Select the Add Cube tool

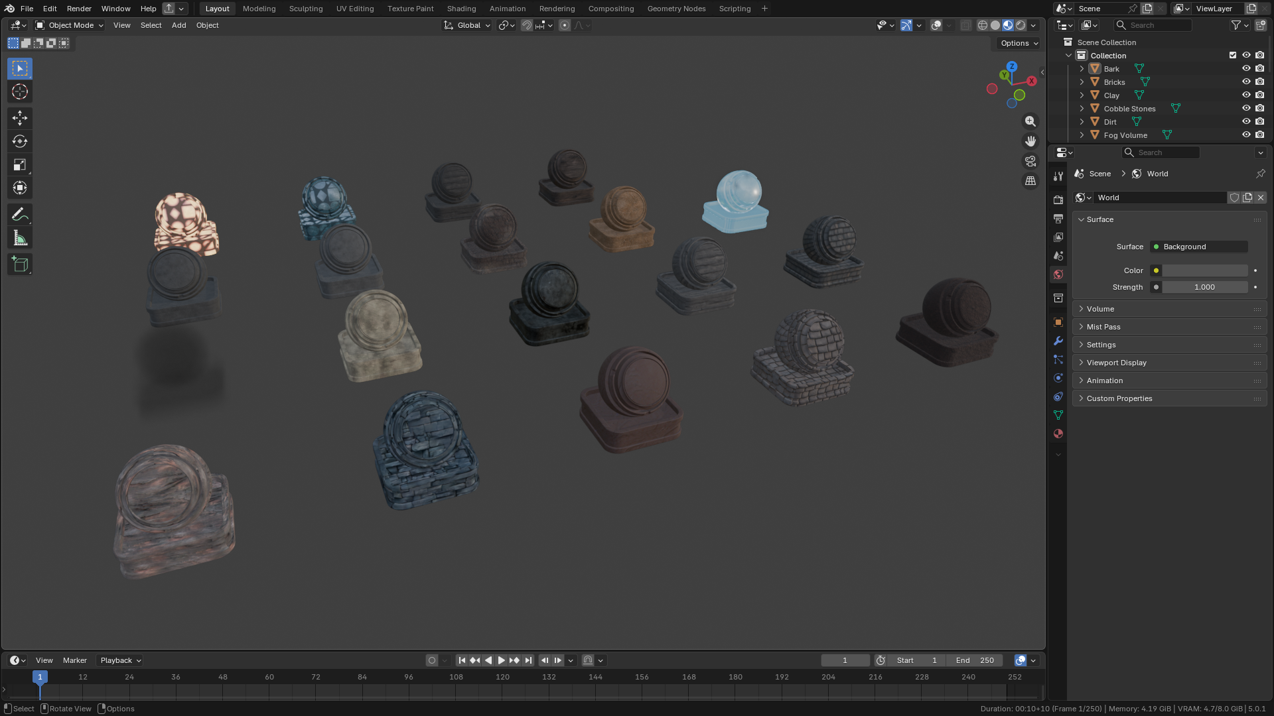point(20,265)
